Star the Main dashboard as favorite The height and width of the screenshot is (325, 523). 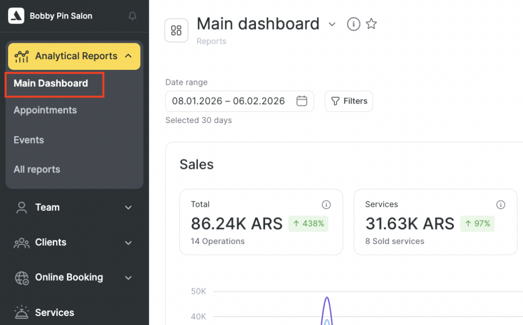click(371, 24)
